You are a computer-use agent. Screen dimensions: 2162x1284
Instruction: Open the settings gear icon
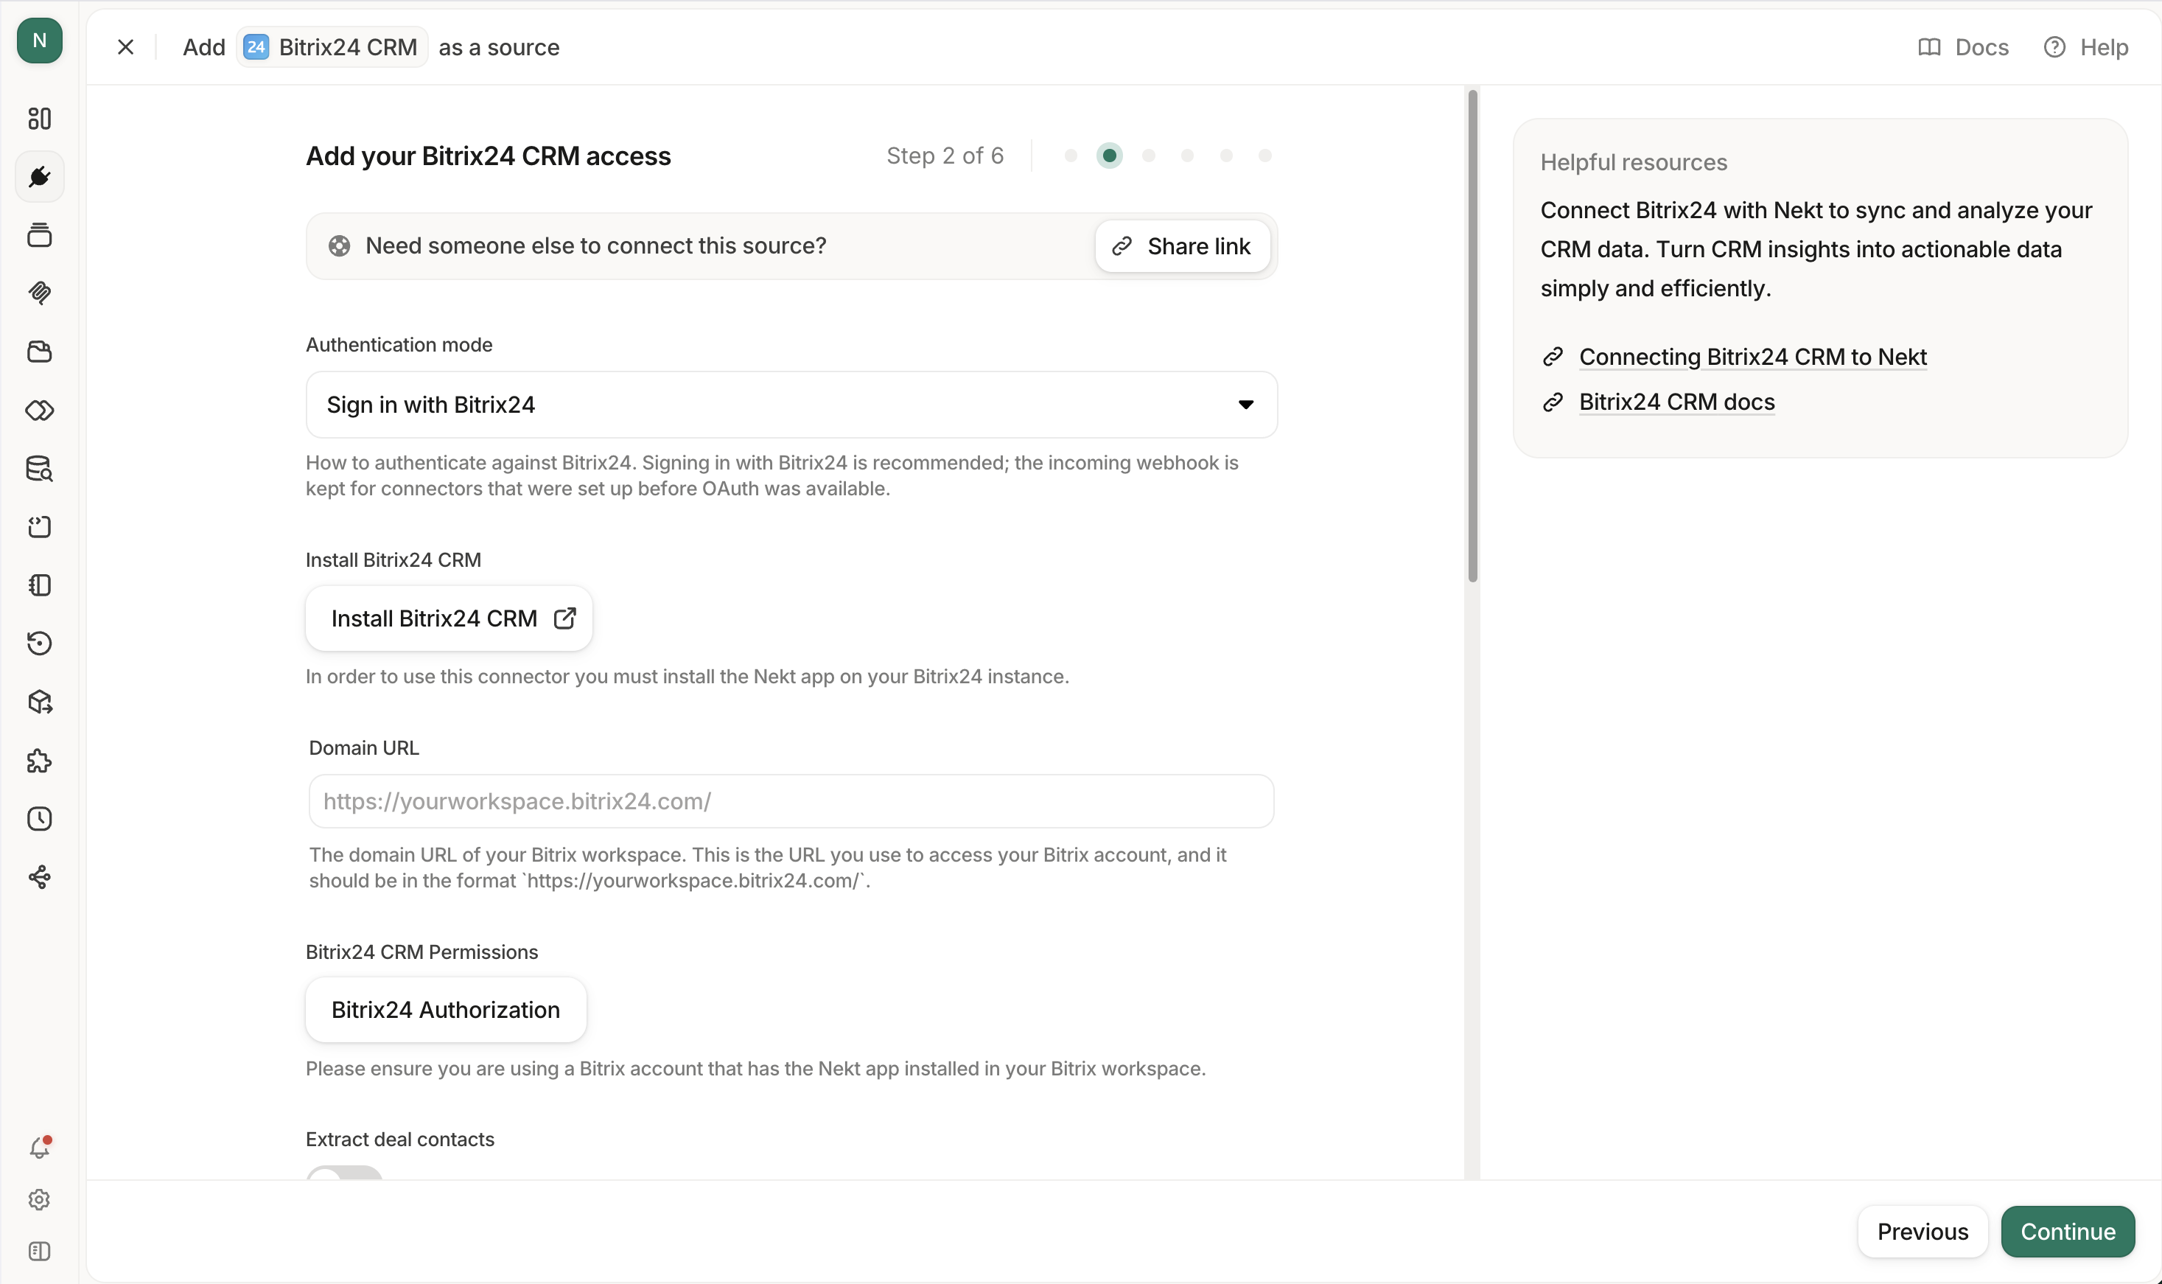coord(40,1200)
